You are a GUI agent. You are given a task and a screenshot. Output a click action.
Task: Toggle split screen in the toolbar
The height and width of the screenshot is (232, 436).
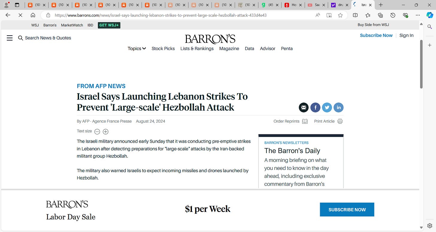click(x=355, y=15)
